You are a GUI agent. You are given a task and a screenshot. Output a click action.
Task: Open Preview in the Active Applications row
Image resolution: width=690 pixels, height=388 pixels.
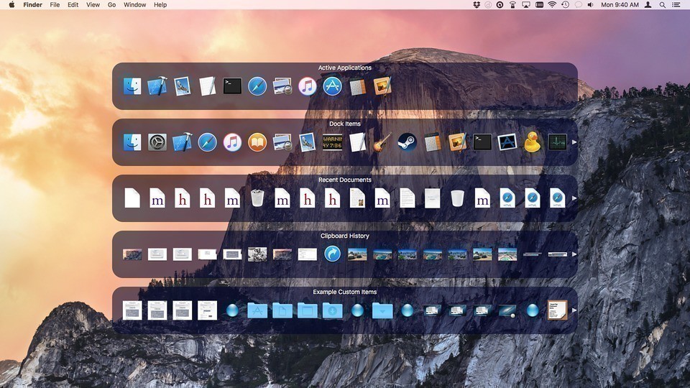(282, 86)
